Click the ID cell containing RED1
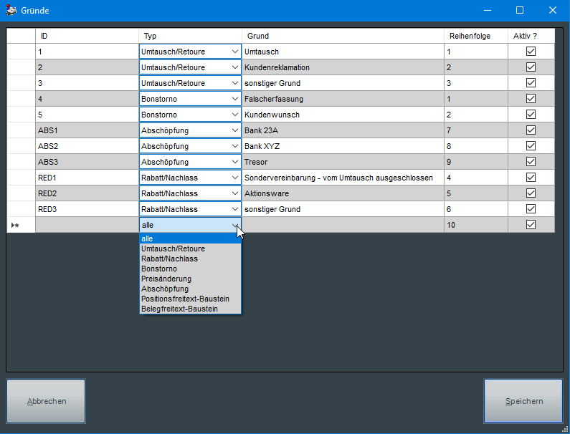This screenshot has width=570, height=434. [x=86, y=178]
